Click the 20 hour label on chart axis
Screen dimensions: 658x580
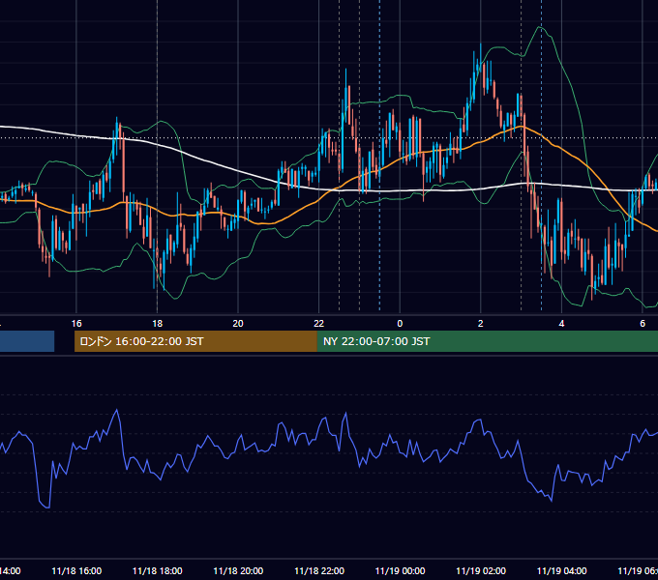(x=238, y=324)
